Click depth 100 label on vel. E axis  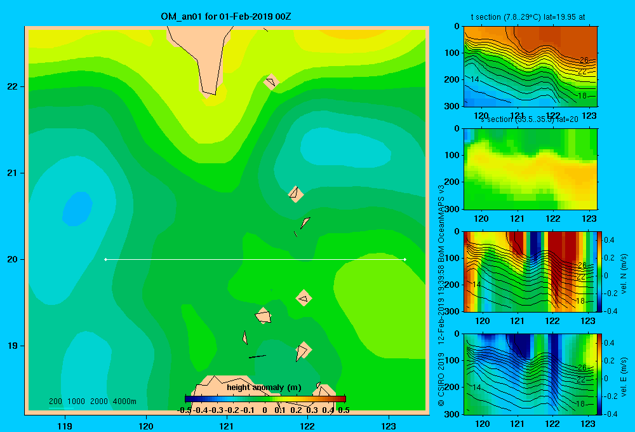point(453,360)
